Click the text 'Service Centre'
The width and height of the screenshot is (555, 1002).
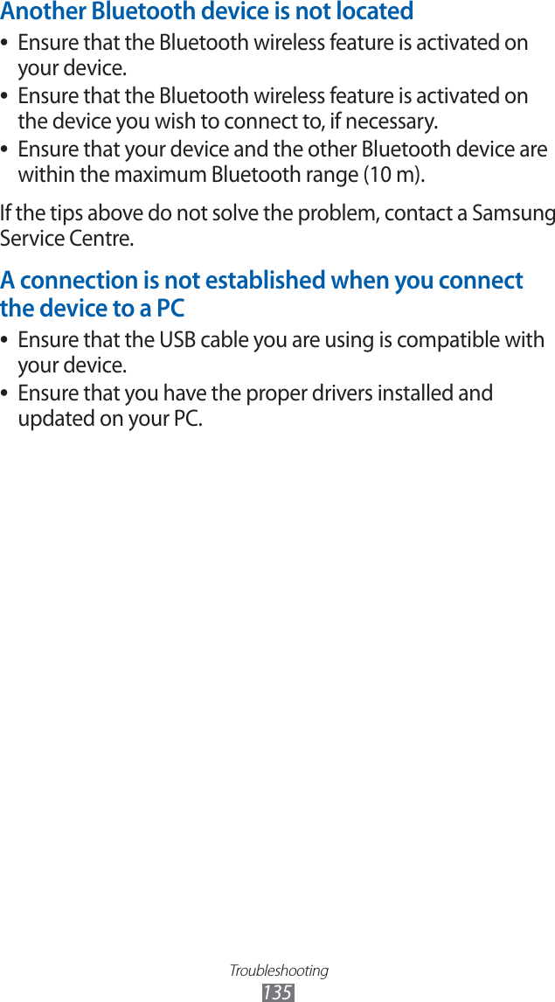[x=66, y=239]
